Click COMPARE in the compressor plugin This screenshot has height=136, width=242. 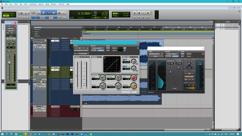point(101,50)
